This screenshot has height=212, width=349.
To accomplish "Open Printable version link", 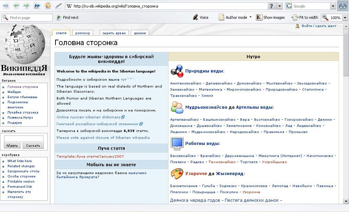I will [21, 181].
